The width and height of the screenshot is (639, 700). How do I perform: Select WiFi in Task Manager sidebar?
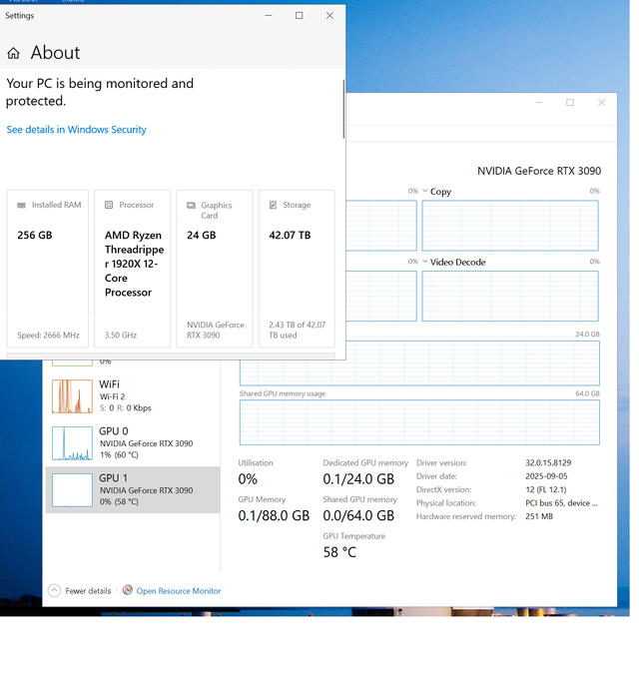click(133, 396)
